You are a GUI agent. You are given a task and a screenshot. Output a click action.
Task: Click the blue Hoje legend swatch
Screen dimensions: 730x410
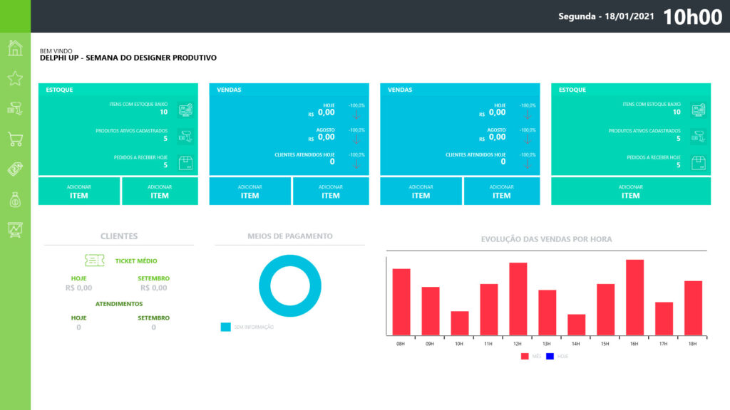[550, 356]
